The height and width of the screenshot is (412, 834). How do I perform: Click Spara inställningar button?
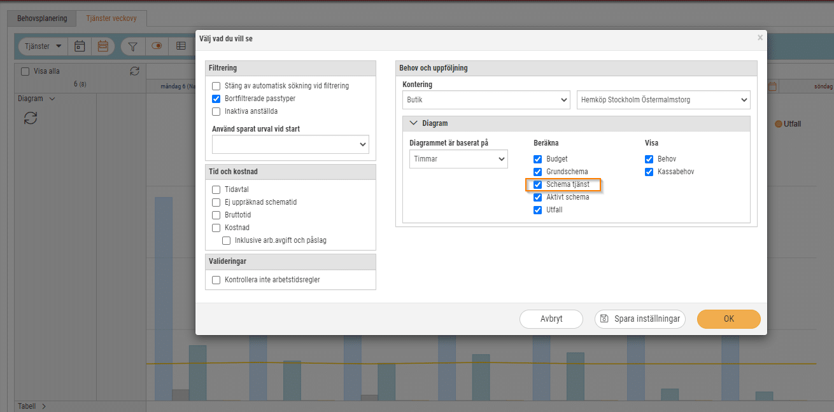640,319
